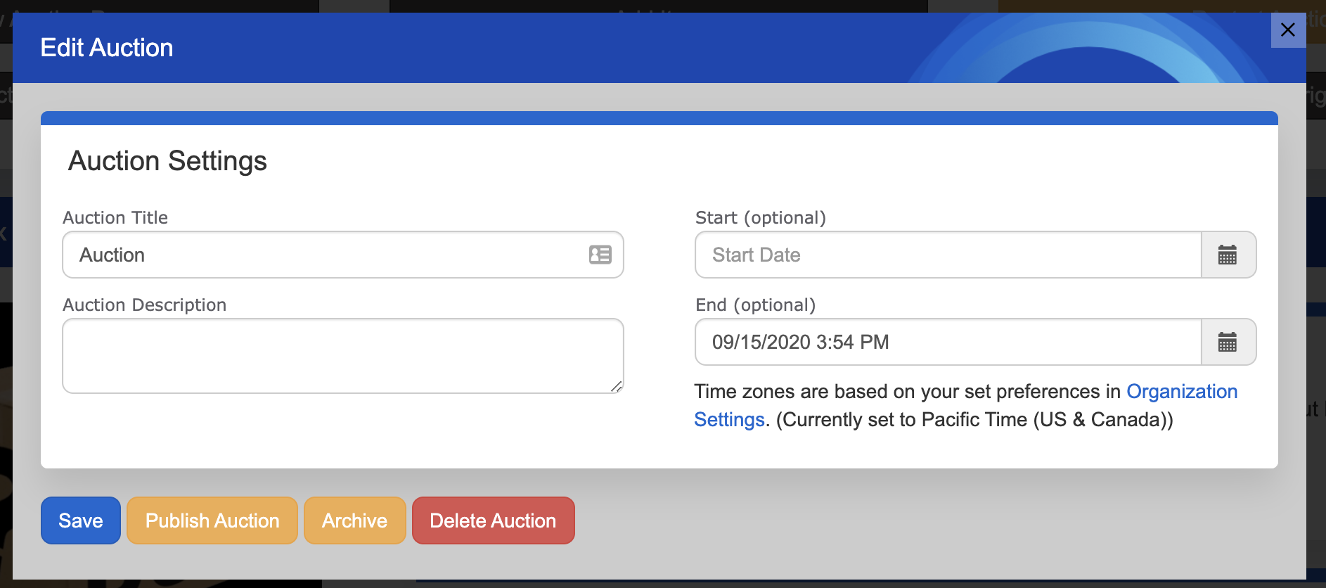Focus the empty Start Date field
Image resolution: width=1326 pixels, height=588 pixels.
(914, 255)
